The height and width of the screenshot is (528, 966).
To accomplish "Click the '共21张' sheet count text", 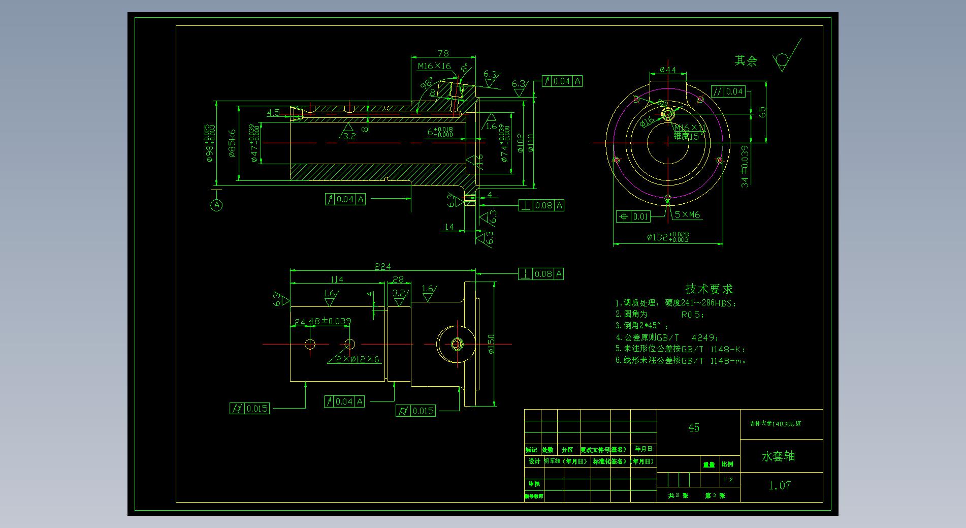I will pyautogui.click(x=679, y=495).
